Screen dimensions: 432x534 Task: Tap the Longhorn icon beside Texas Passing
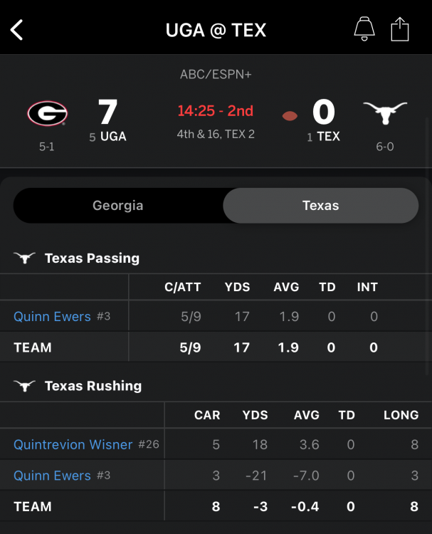click(24, 258)
